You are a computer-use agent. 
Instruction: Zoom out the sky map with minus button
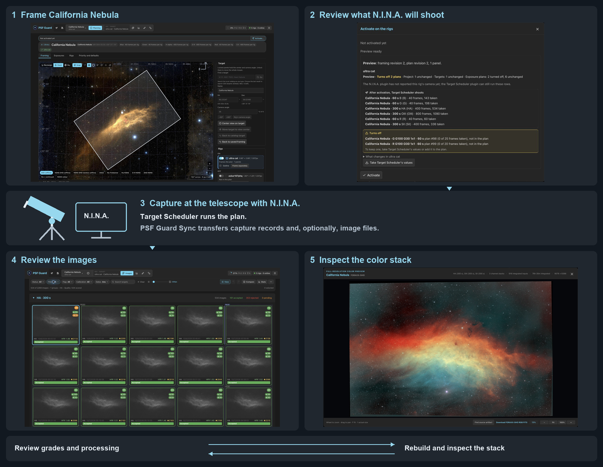(210, 168)
